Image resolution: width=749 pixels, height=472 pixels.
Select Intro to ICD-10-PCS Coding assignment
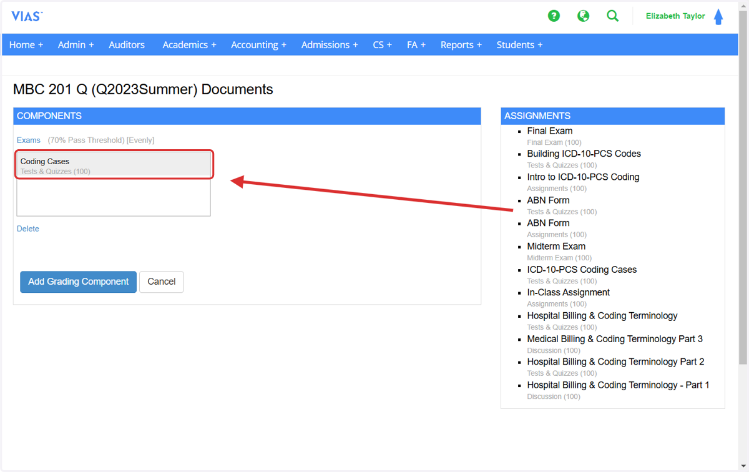(x=583, y=177)
